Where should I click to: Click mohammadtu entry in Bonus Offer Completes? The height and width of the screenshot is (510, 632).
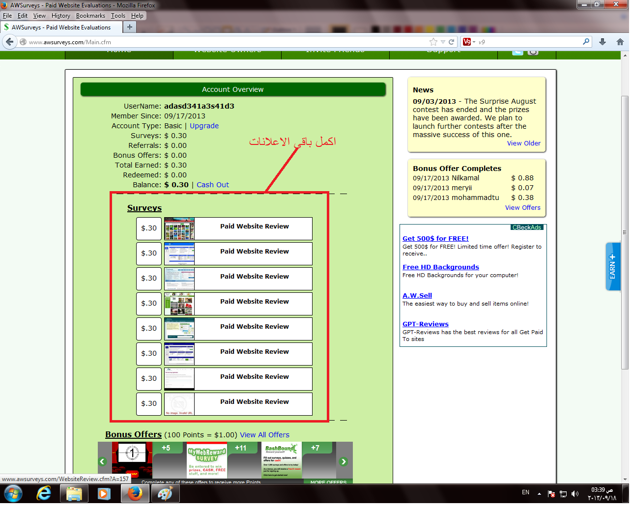tap(475, 198)
